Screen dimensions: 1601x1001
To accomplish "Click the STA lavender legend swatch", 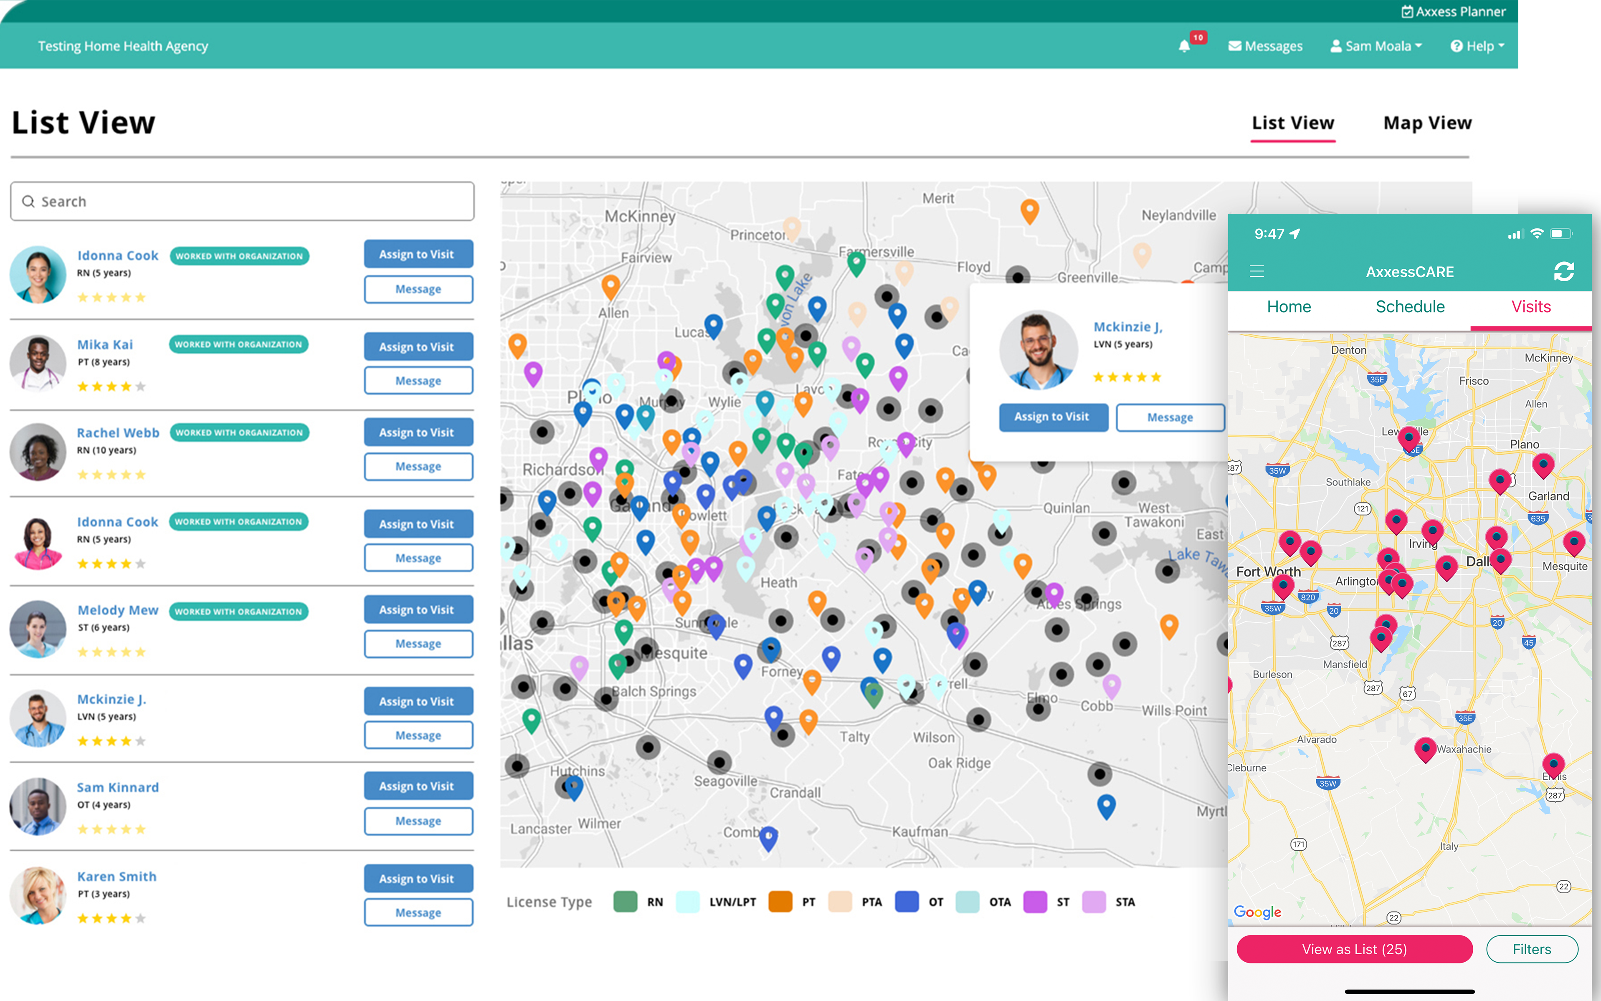I will click(x=1094, y=902).
